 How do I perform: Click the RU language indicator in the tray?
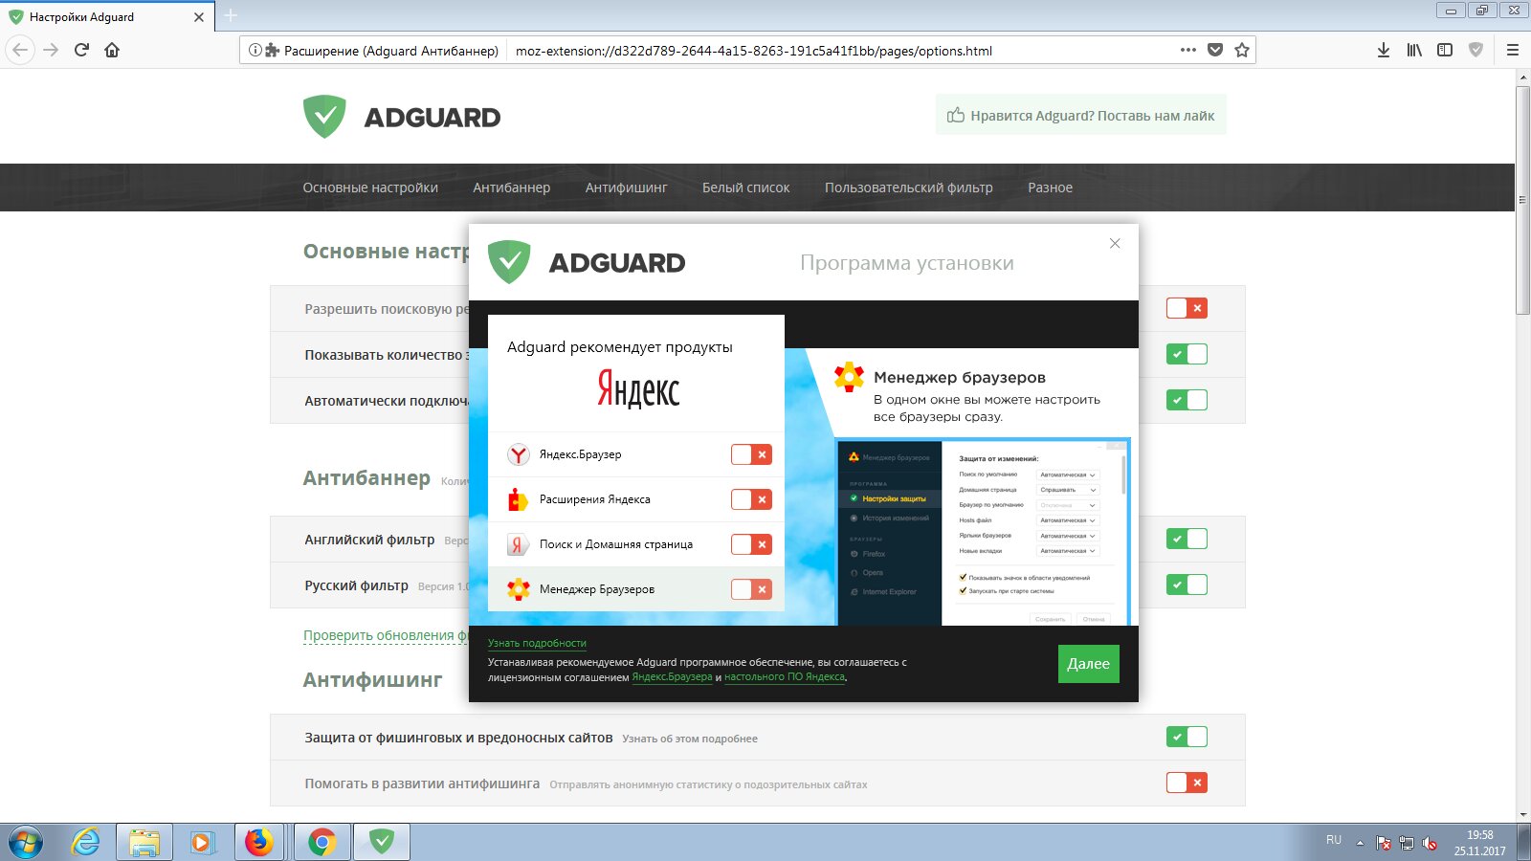click(x=1334, y=839)
